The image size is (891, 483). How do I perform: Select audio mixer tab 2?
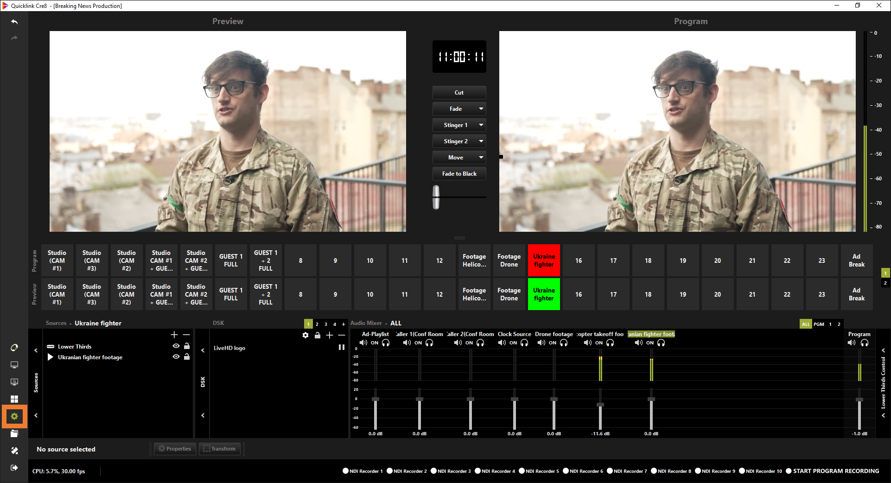(839, 324)
